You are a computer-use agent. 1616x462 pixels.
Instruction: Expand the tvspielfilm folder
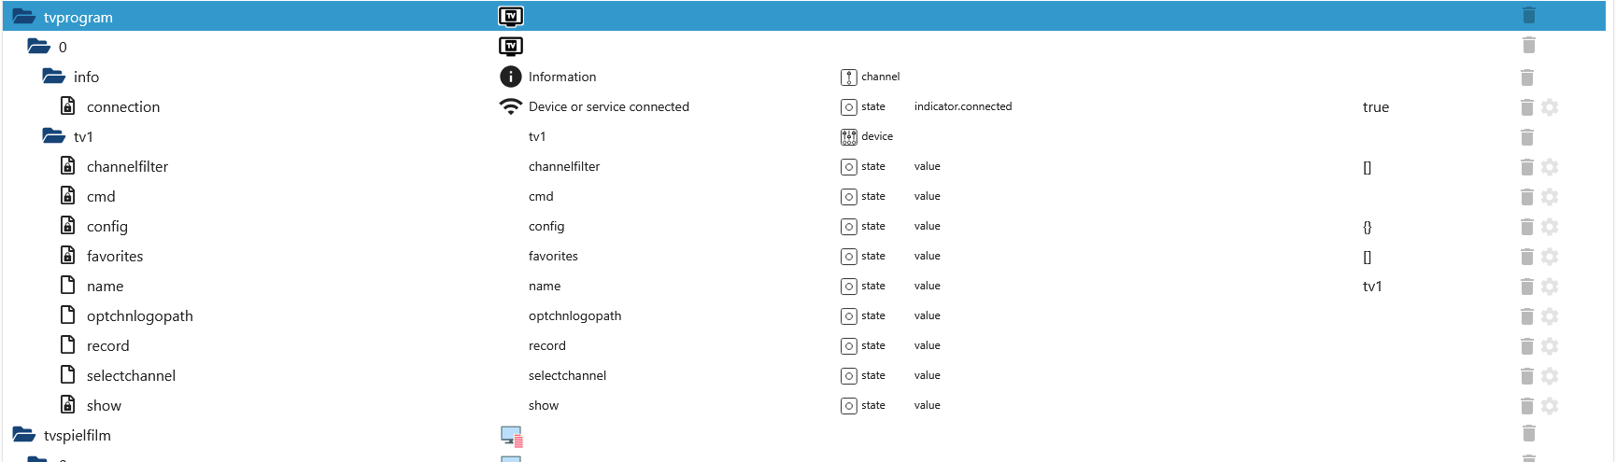click(24, 435)
